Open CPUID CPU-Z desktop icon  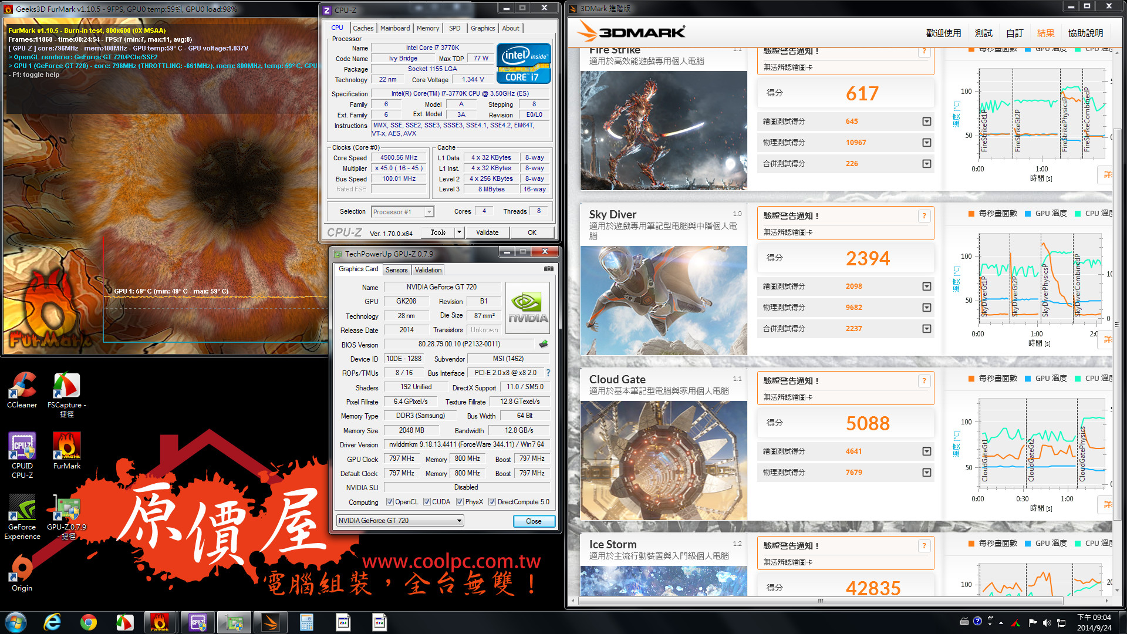coord(22,455)
